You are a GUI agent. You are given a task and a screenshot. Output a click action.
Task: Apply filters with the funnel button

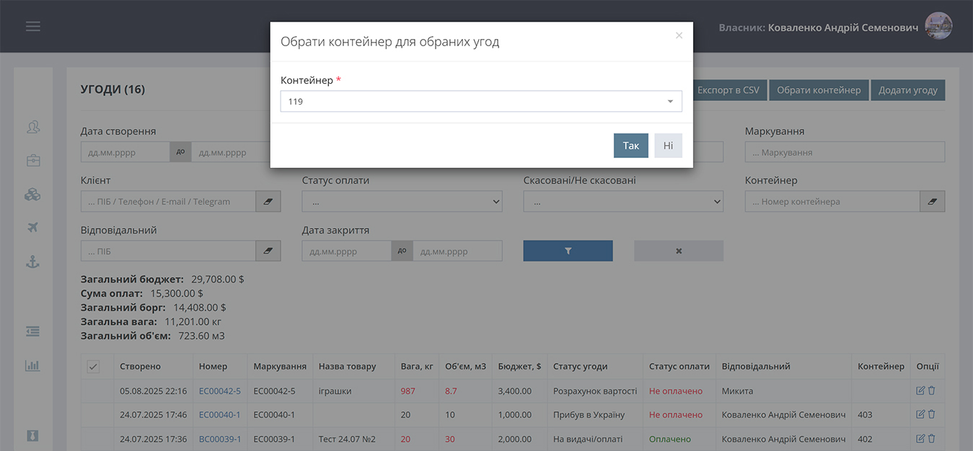click(x=568, y=251)
